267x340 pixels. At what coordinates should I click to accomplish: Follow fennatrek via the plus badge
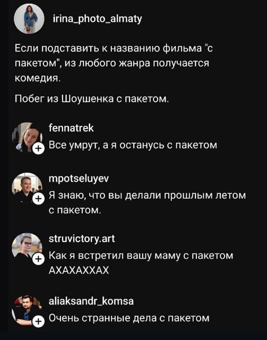38,149
